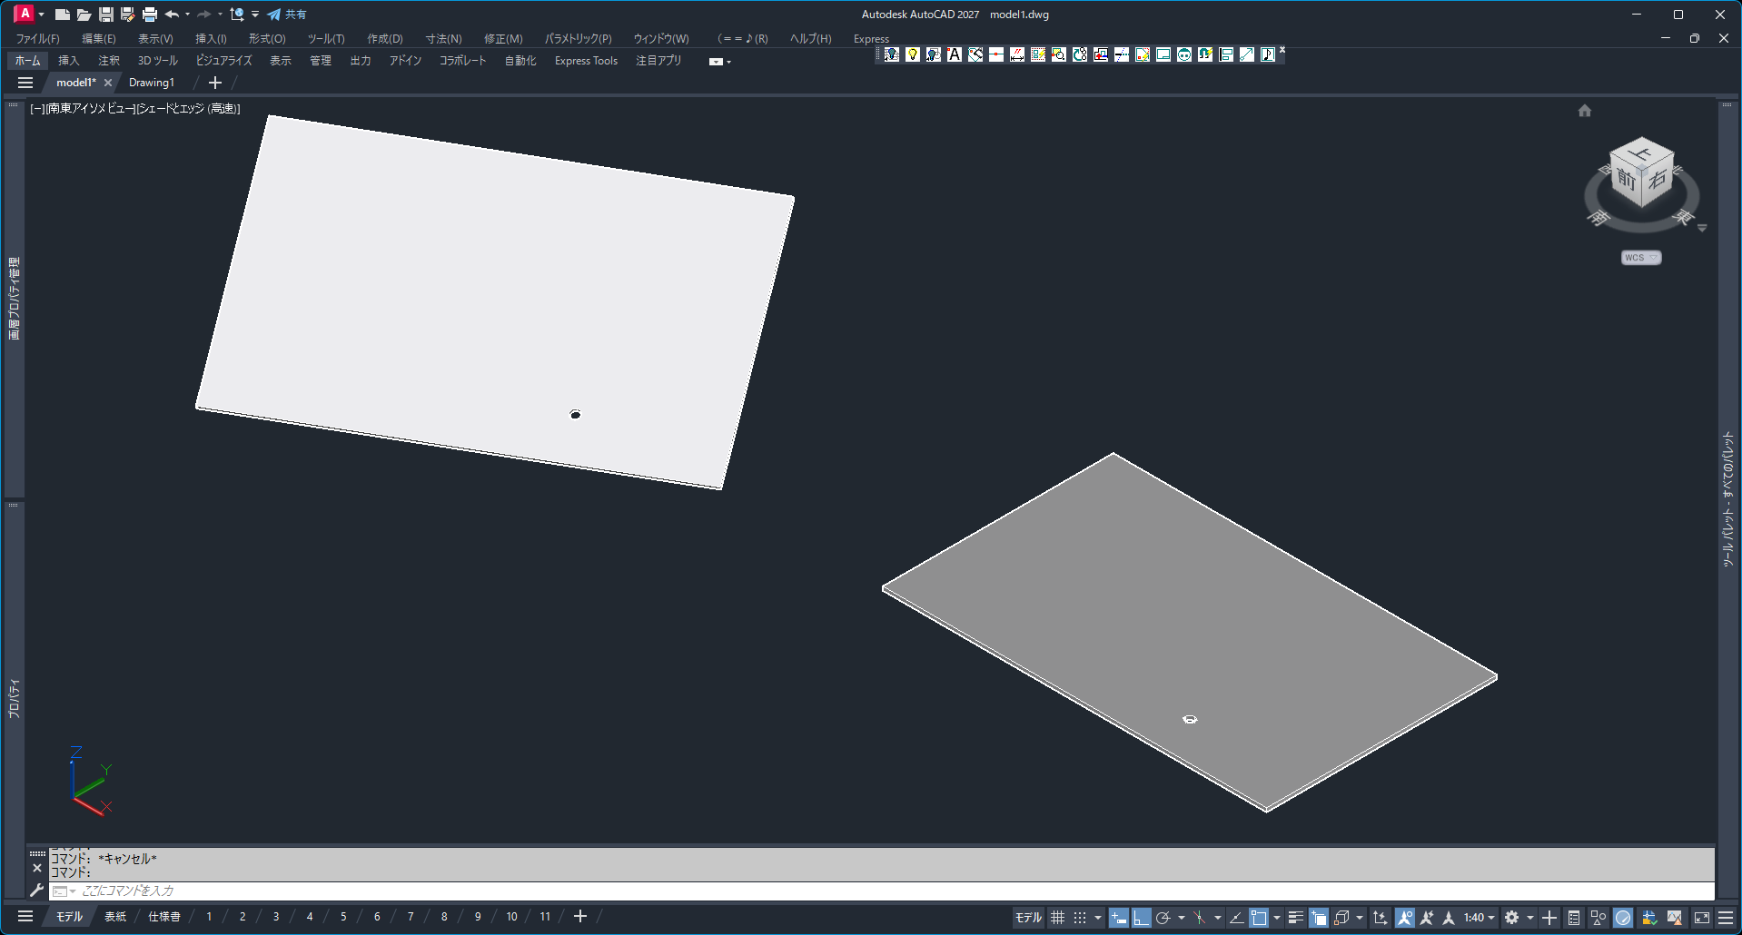Image resolution: width=1742 pixels, height=935 pixels.
Task: Expand the WCS coordinate system dropdown
Action: pyautogui.click(x=1641, y=258)
